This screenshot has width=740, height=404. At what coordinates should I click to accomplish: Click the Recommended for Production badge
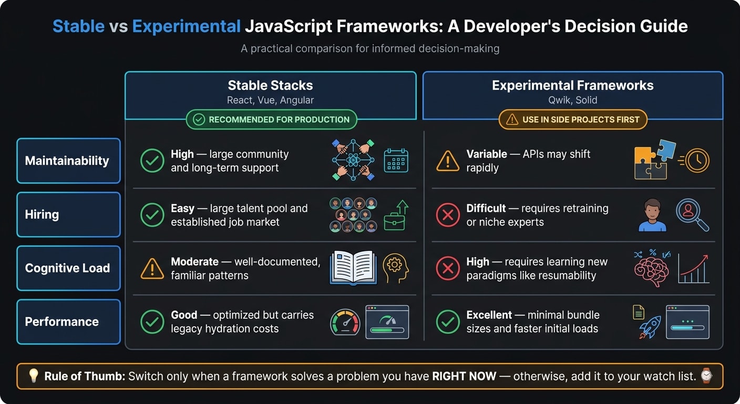click(x=271, y=119)
